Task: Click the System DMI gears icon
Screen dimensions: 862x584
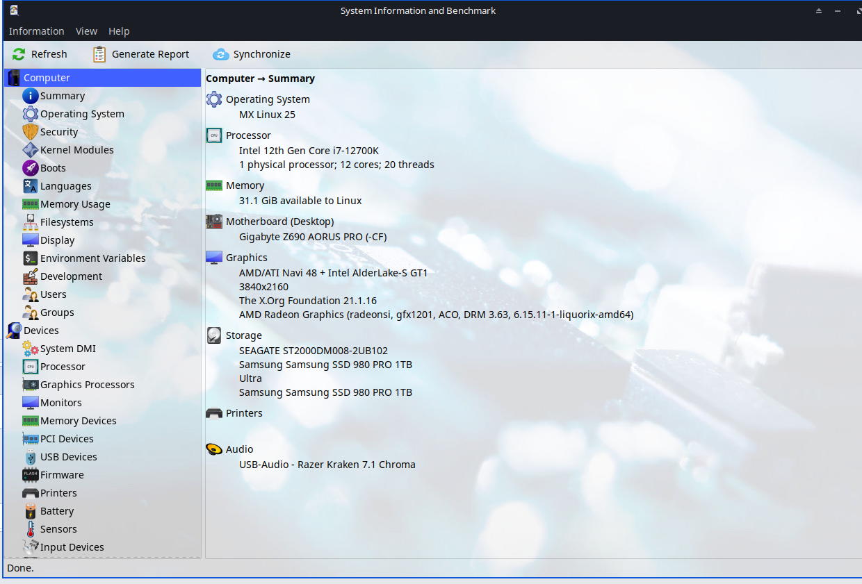Action: 30,349
